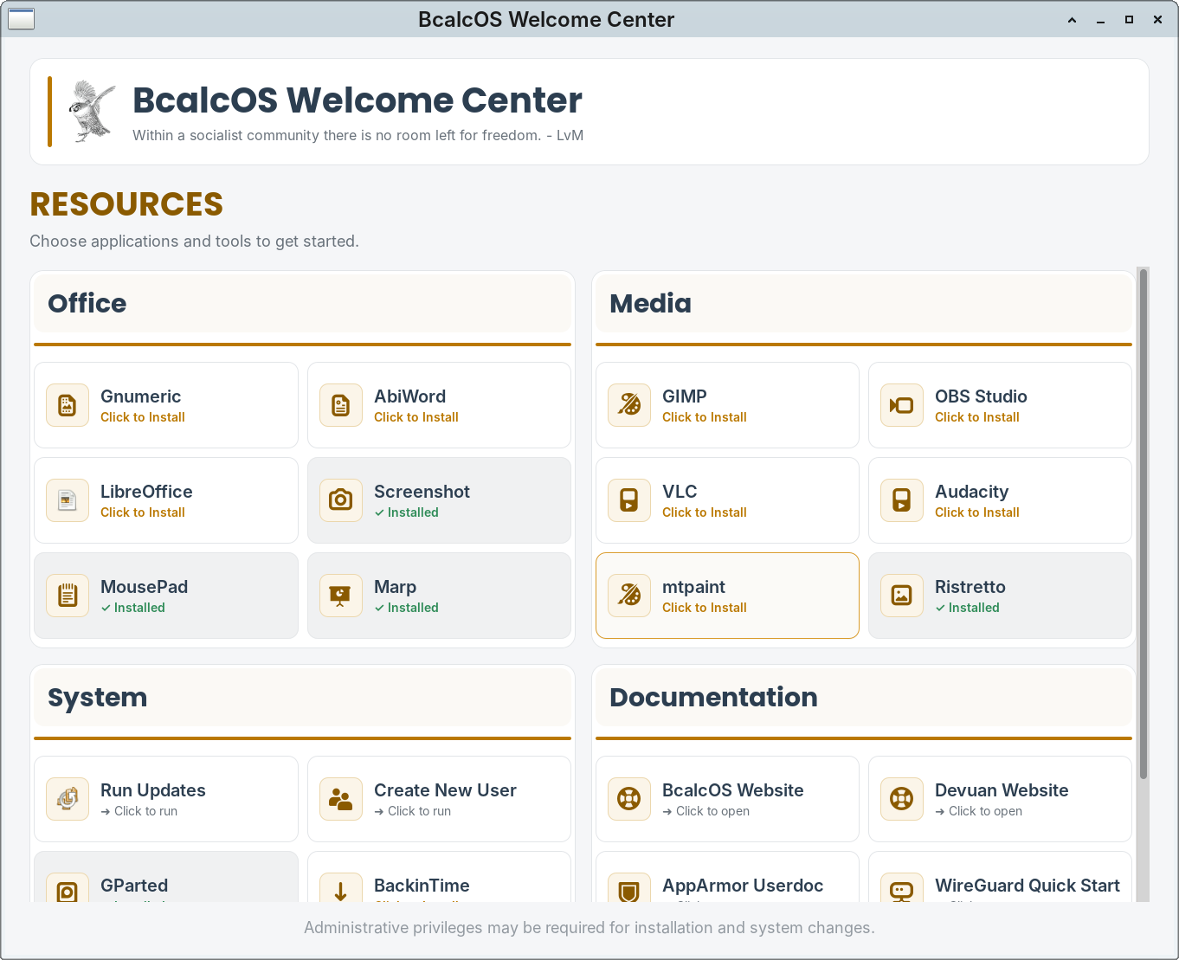
Task: Click the GParted disk icon
Action: coord(68,888)
